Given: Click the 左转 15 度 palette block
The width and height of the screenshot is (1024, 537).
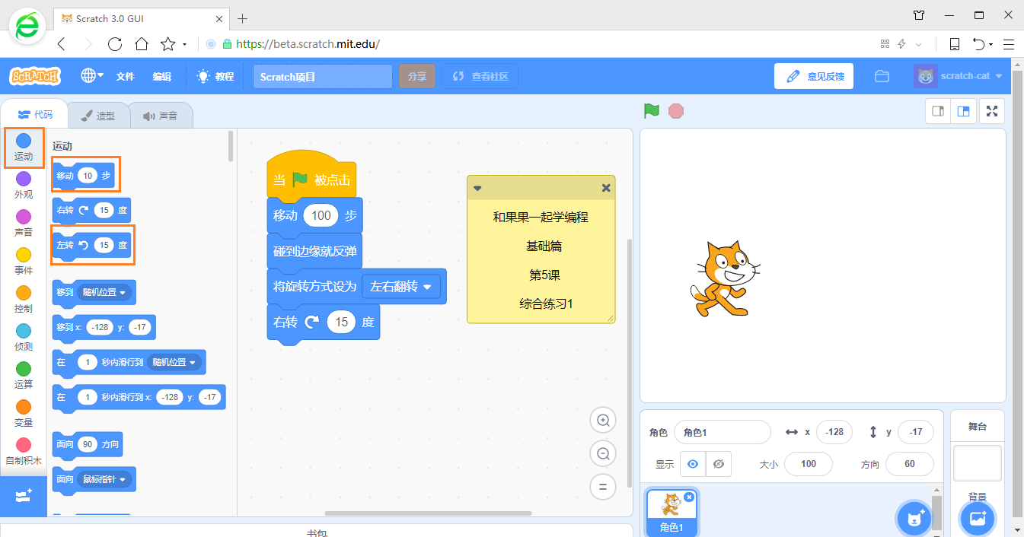Looking at the screenshot, I should (91, 245).
